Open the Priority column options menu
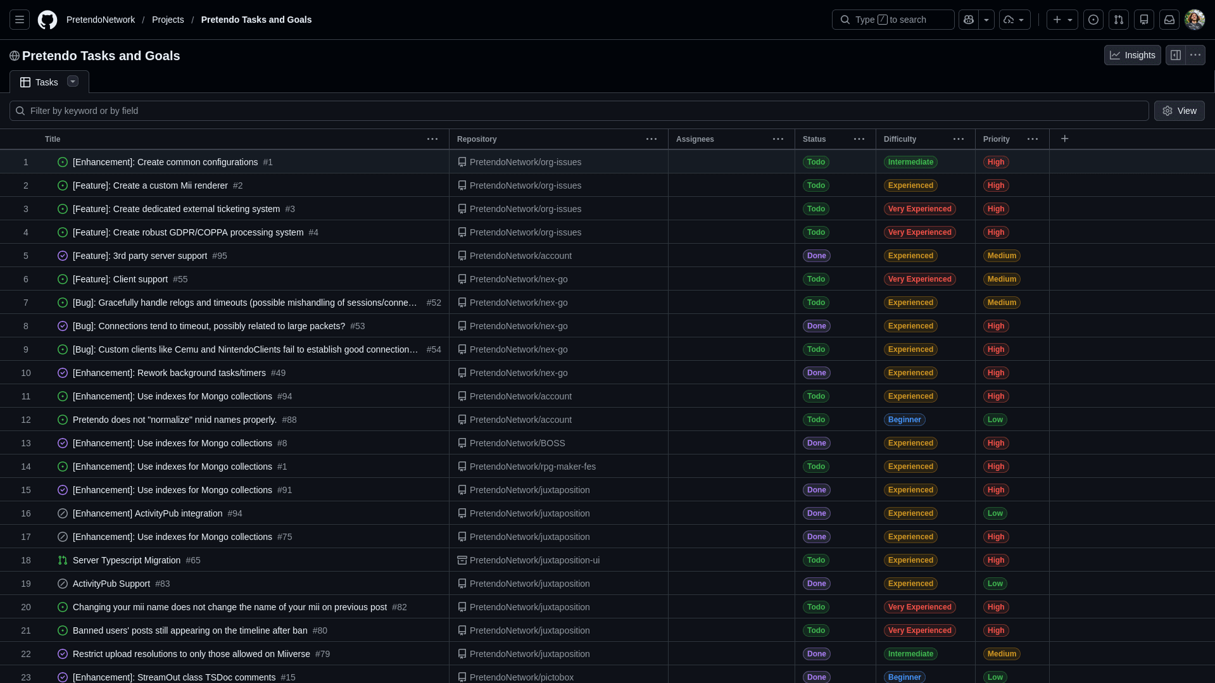The image size is (1215, 683). point(1033,139)
